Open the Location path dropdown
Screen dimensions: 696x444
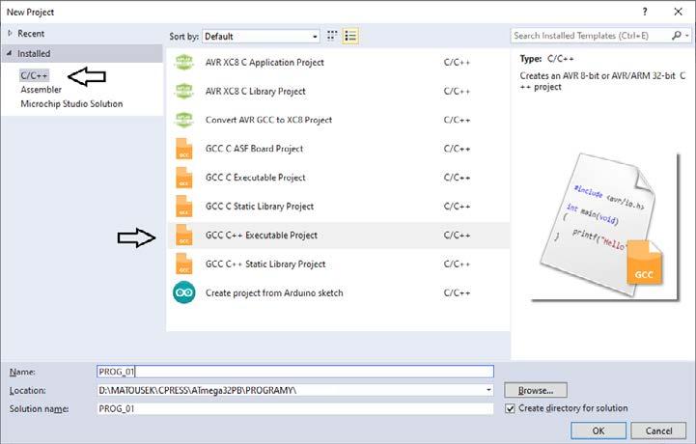point(488,390)
